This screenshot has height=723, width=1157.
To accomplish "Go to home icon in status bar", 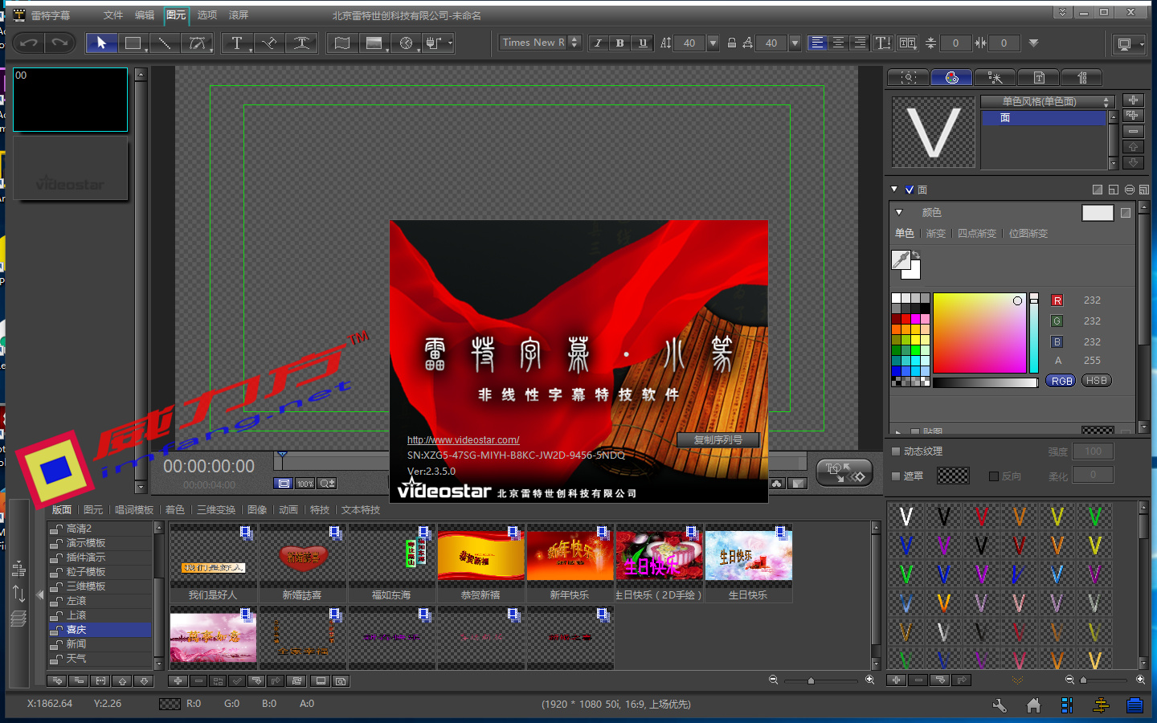I will 1033,705.
